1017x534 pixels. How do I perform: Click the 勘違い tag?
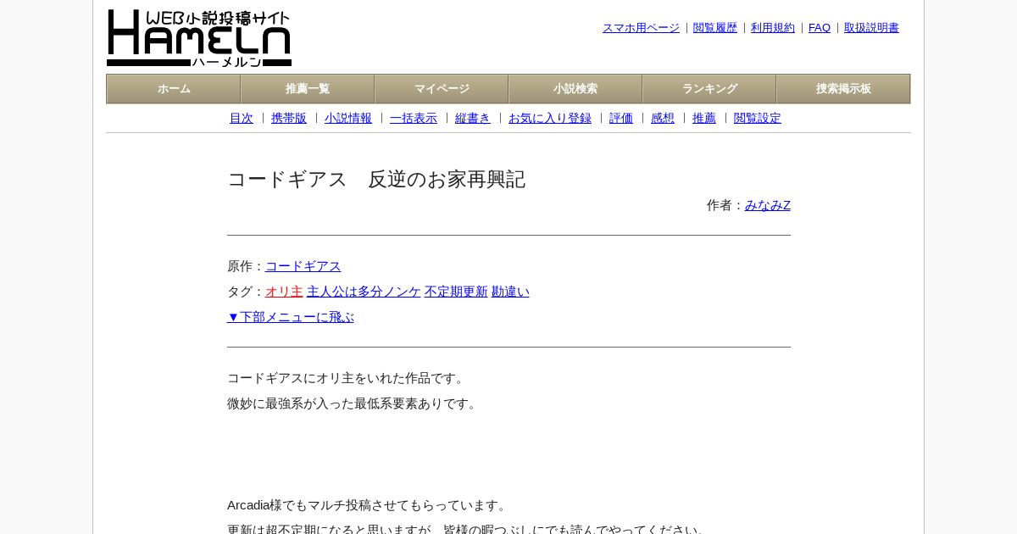pyautogui.click(x=510, y=292)
